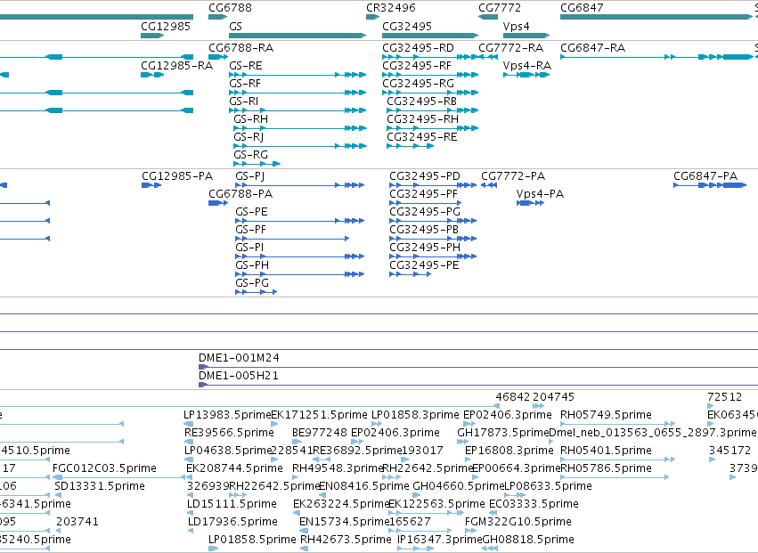Click protein label CG6788-PA
The height and width of the screenshot is (553, 758).
pyautogui.click(x=240, y=194)
